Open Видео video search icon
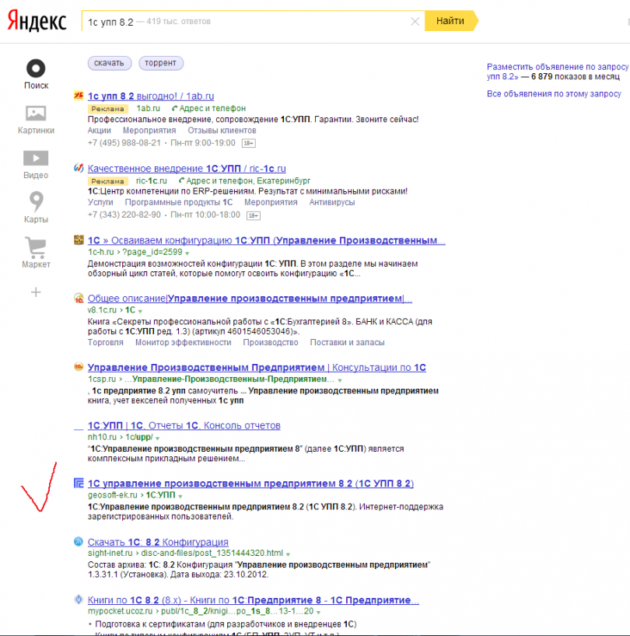 pos(36,158)
